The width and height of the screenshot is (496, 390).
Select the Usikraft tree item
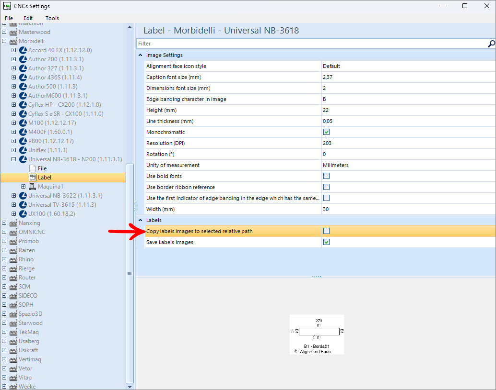tap(28, 350)
